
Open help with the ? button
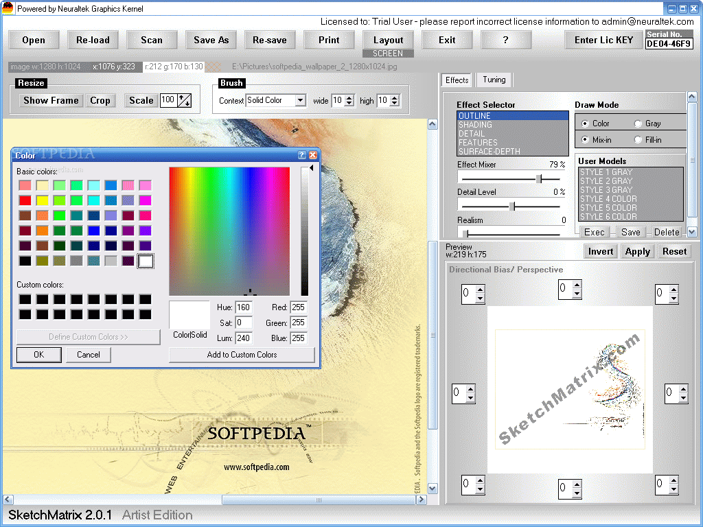[506, 40]
